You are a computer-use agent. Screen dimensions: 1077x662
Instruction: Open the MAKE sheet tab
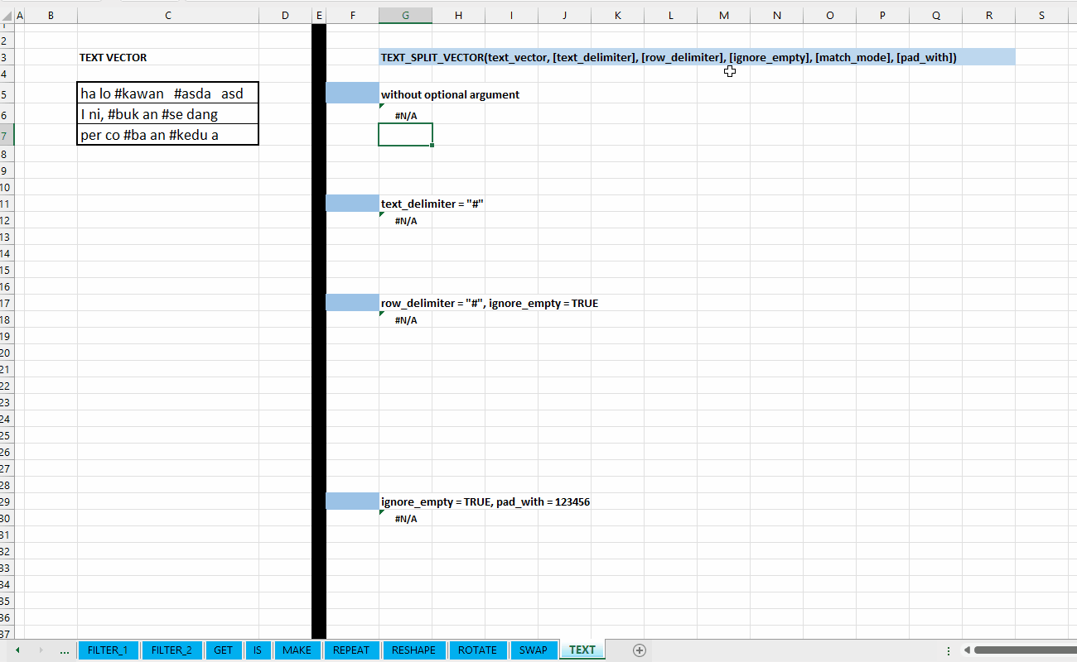(297, 650)
